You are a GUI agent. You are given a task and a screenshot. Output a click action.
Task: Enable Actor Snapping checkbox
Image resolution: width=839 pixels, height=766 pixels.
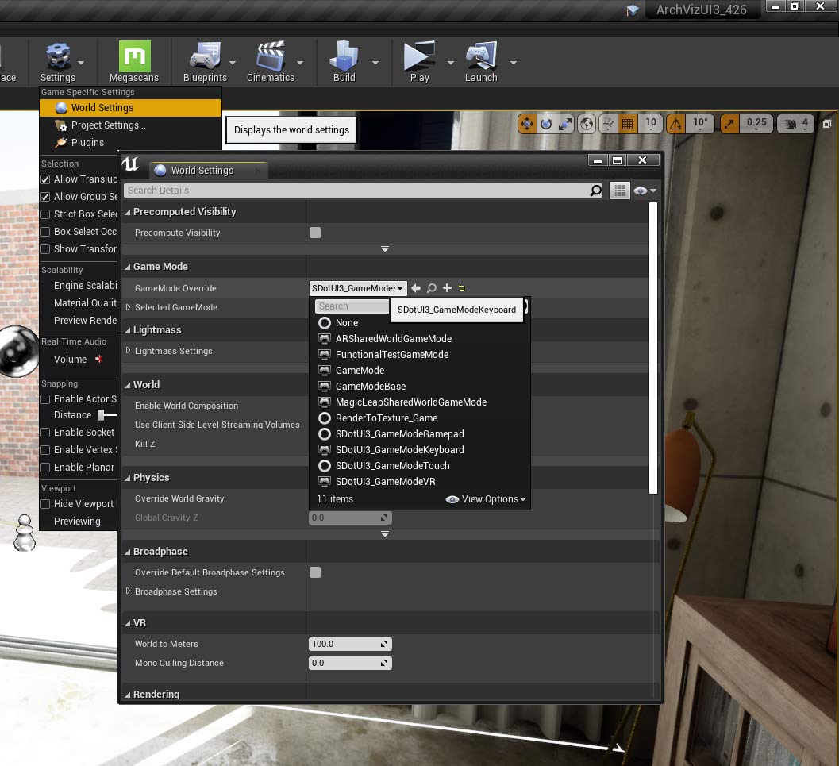tap(45, 399)
